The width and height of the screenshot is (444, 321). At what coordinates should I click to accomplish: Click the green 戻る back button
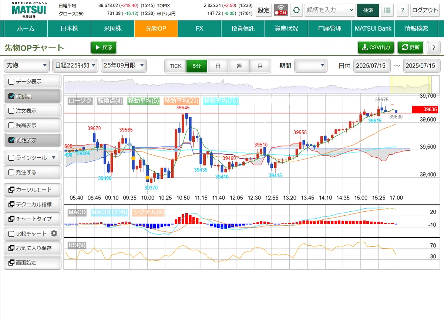(x=104, y=47)
